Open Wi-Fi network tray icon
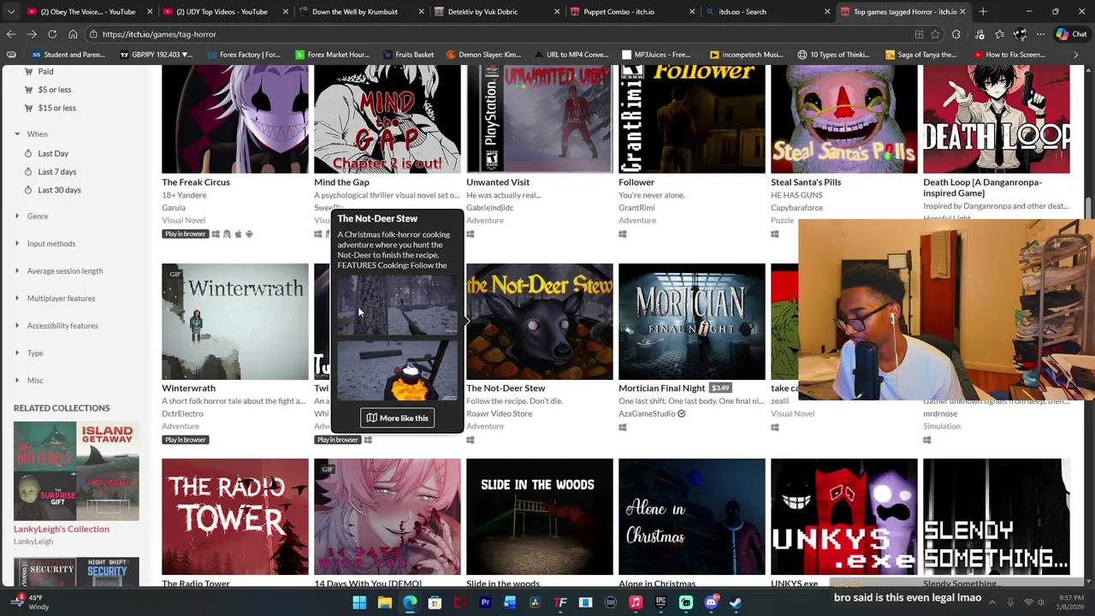Viewport: 1095px width, 616px height. coord(1028,602)
